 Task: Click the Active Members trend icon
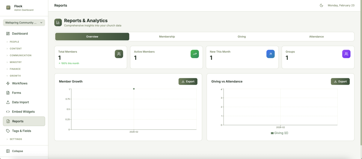195,54
